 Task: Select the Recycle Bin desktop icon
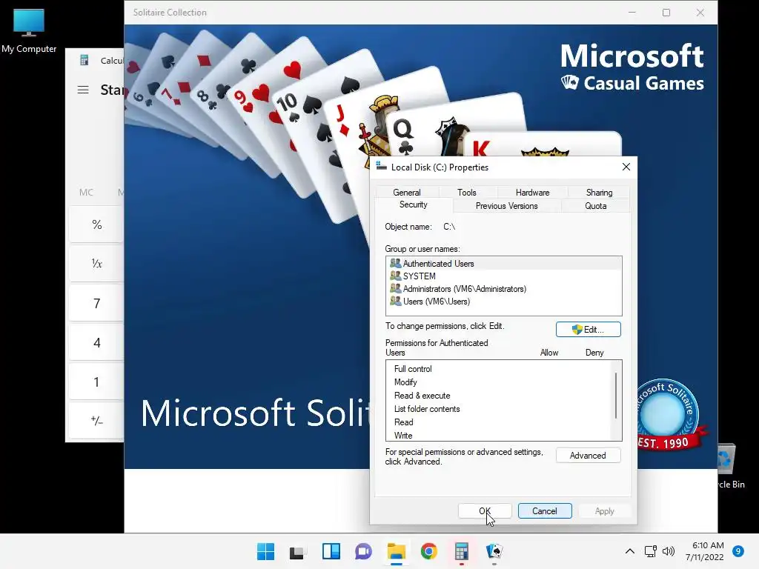click(x=729, y=465)
